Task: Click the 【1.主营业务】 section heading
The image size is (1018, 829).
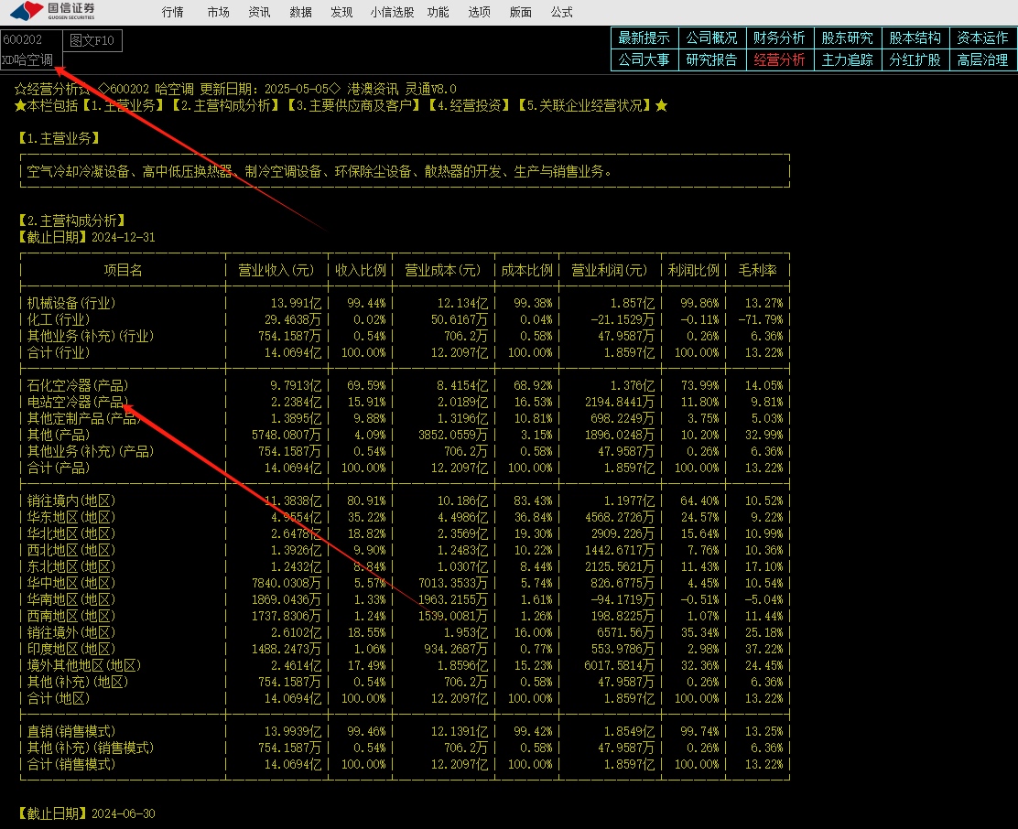Action: coord(60,138)
